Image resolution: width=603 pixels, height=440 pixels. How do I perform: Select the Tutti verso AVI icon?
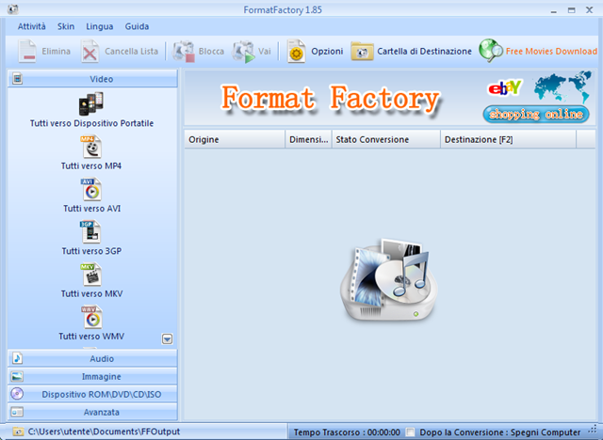(91, 189)
